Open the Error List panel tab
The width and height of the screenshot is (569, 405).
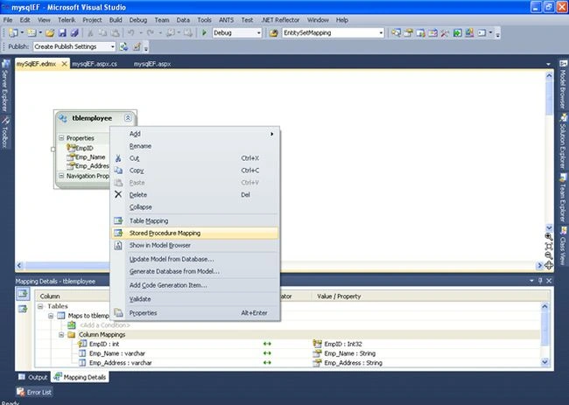point(34,392)
